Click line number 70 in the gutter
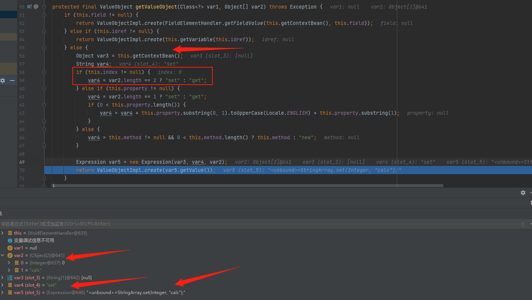 coord(22,170)
